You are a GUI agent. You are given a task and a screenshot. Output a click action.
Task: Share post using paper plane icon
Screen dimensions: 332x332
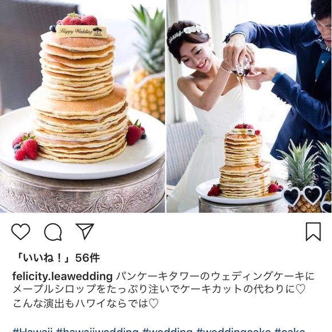coord(85,231)
